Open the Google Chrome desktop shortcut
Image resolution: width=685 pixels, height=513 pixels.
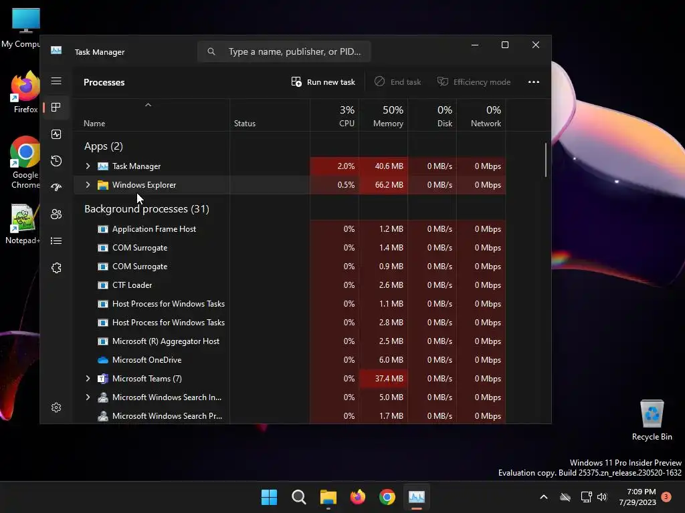tap(25, 162)
